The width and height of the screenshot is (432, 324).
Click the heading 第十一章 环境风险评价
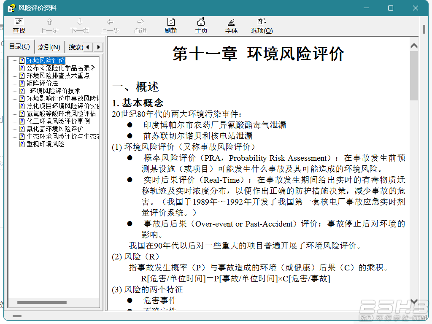tap(259, 54)
